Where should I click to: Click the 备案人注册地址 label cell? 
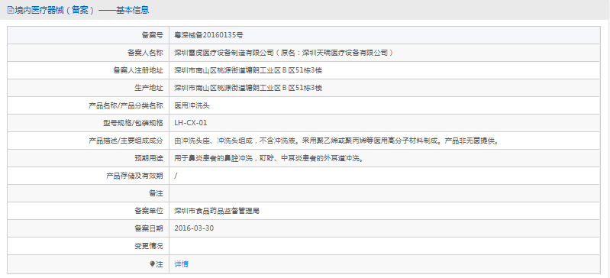click(x=89, y=70)
